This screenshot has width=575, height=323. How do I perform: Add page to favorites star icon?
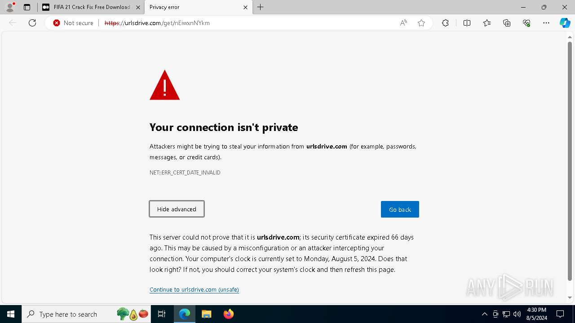pos(421,23)
